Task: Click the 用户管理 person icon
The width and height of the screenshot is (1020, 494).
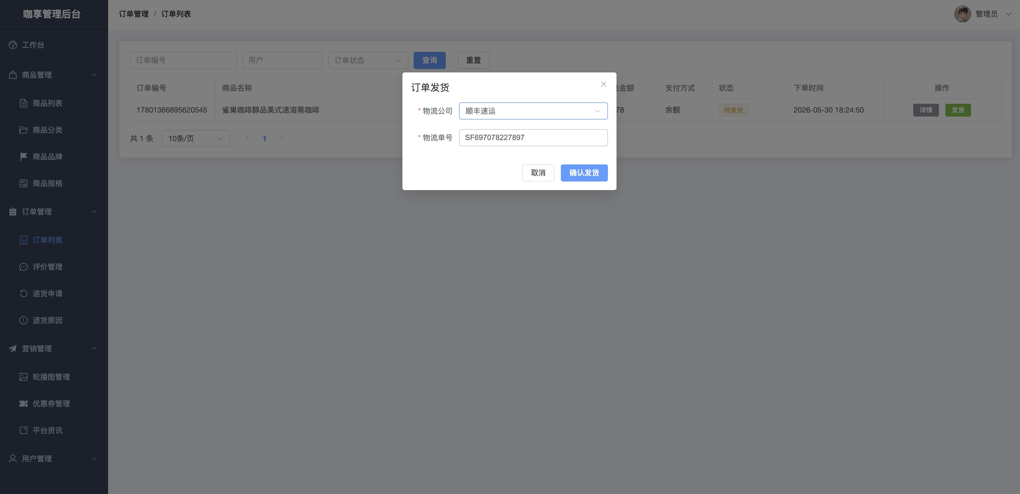Action: tap(13, 458)
